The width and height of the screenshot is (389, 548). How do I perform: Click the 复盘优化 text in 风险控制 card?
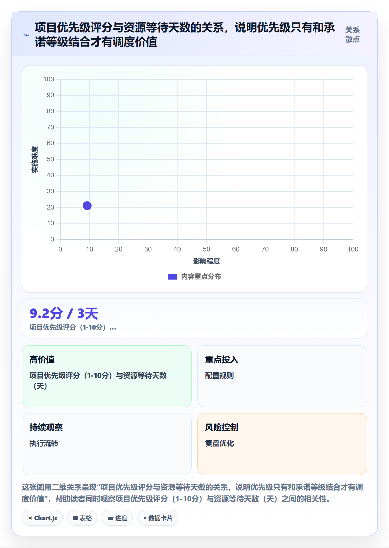point(220,444)
